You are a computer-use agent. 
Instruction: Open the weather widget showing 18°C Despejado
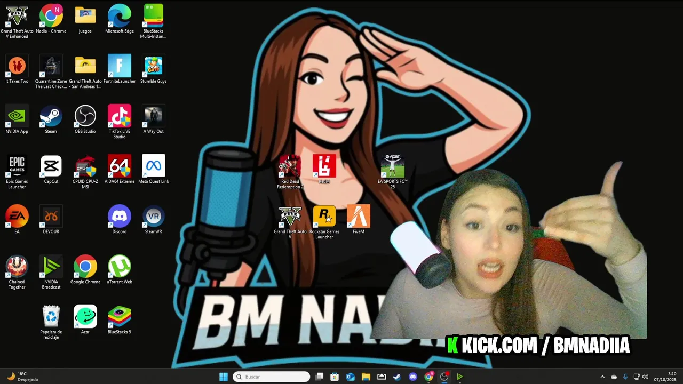(23, 377)
